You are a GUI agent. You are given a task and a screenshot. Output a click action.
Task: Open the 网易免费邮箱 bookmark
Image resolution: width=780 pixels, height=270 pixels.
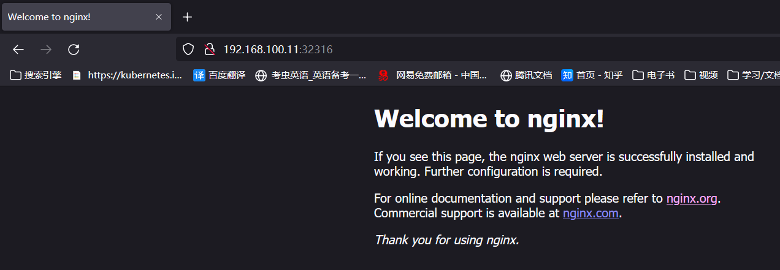[x=432, y=75]
